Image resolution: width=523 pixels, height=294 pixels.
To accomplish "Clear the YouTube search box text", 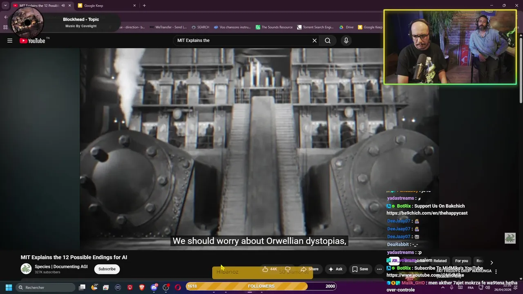I will pos(315,40).
